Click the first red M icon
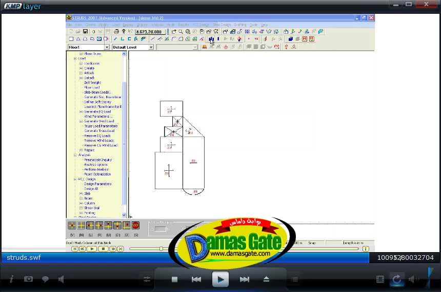This screenshot has width=441, height=292. click(x=305, y=39)
